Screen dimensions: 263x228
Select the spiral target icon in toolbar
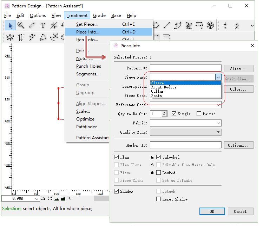210,25
